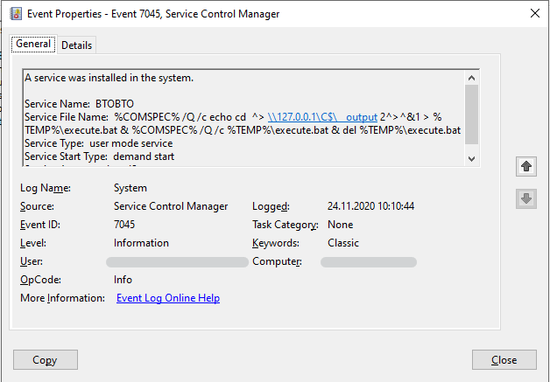Click the Source value Service Control Manager

(x=171, y=206)
